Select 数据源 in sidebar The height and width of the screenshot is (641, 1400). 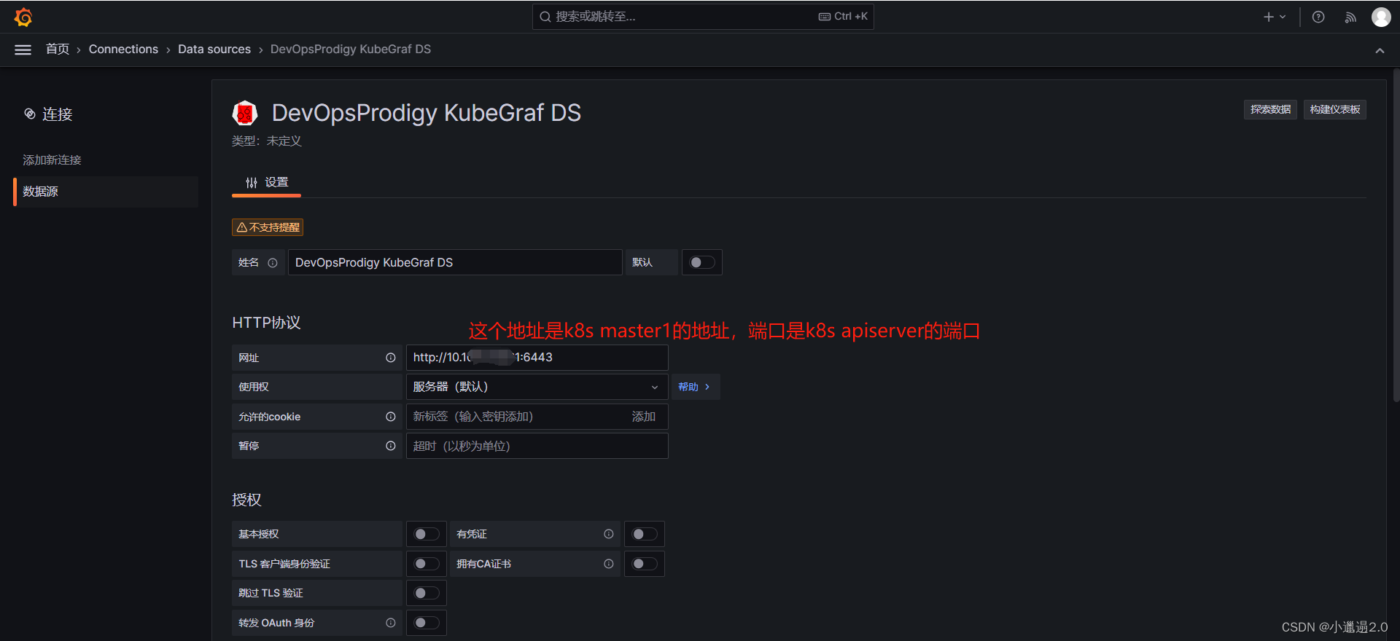click(106, 192)
